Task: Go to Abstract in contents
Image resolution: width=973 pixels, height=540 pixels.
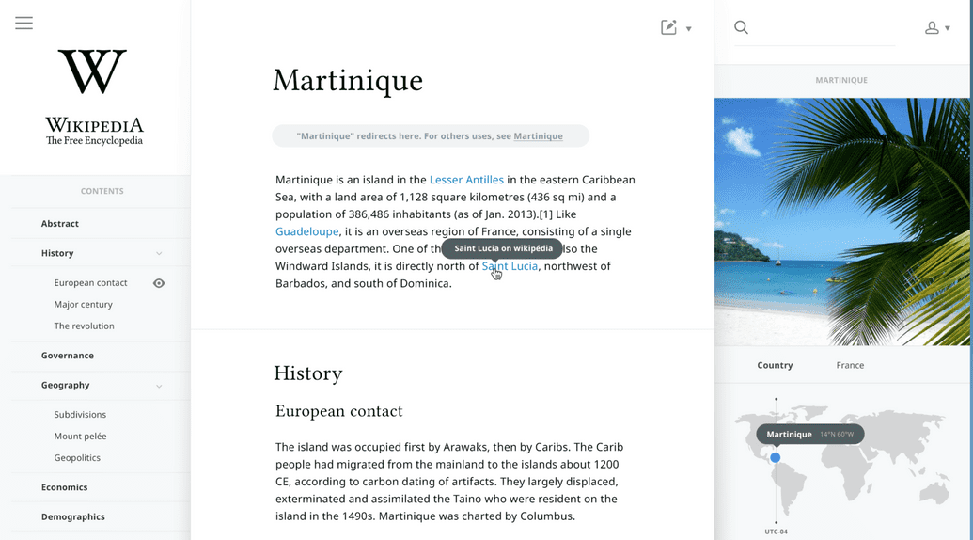Action: (x=60, y=224)
